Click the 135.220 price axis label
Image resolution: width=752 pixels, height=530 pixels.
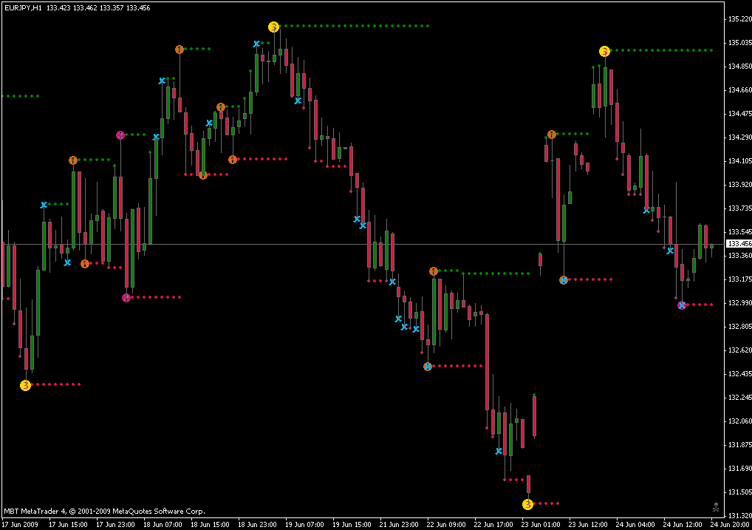pos(739,19)
